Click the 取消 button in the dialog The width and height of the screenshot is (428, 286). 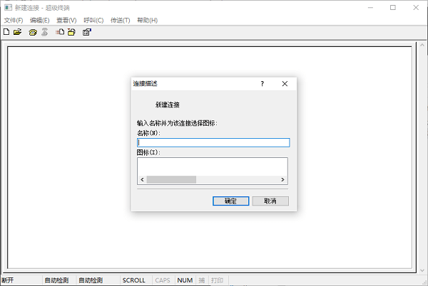tap(270, 201)
